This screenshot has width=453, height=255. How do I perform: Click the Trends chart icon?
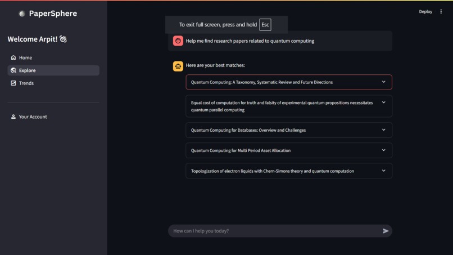pyautogui.click(x=13, y=83)
